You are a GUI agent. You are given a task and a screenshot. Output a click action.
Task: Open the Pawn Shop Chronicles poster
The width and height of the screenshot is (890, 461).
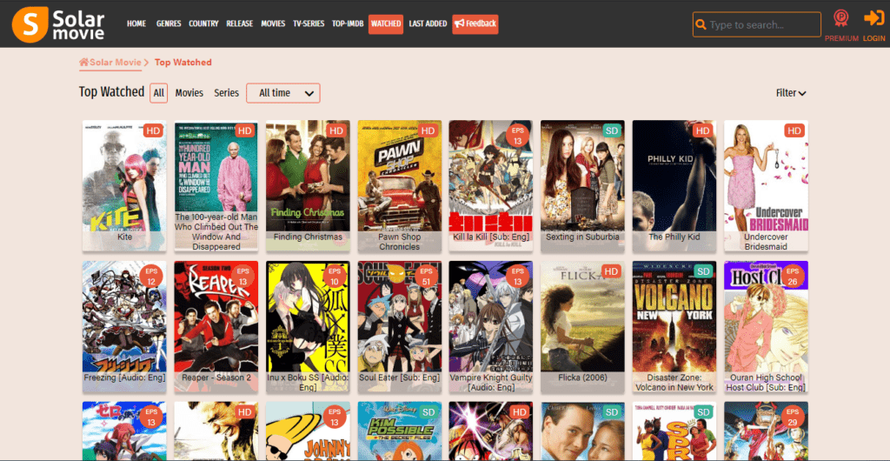[400, 185]
